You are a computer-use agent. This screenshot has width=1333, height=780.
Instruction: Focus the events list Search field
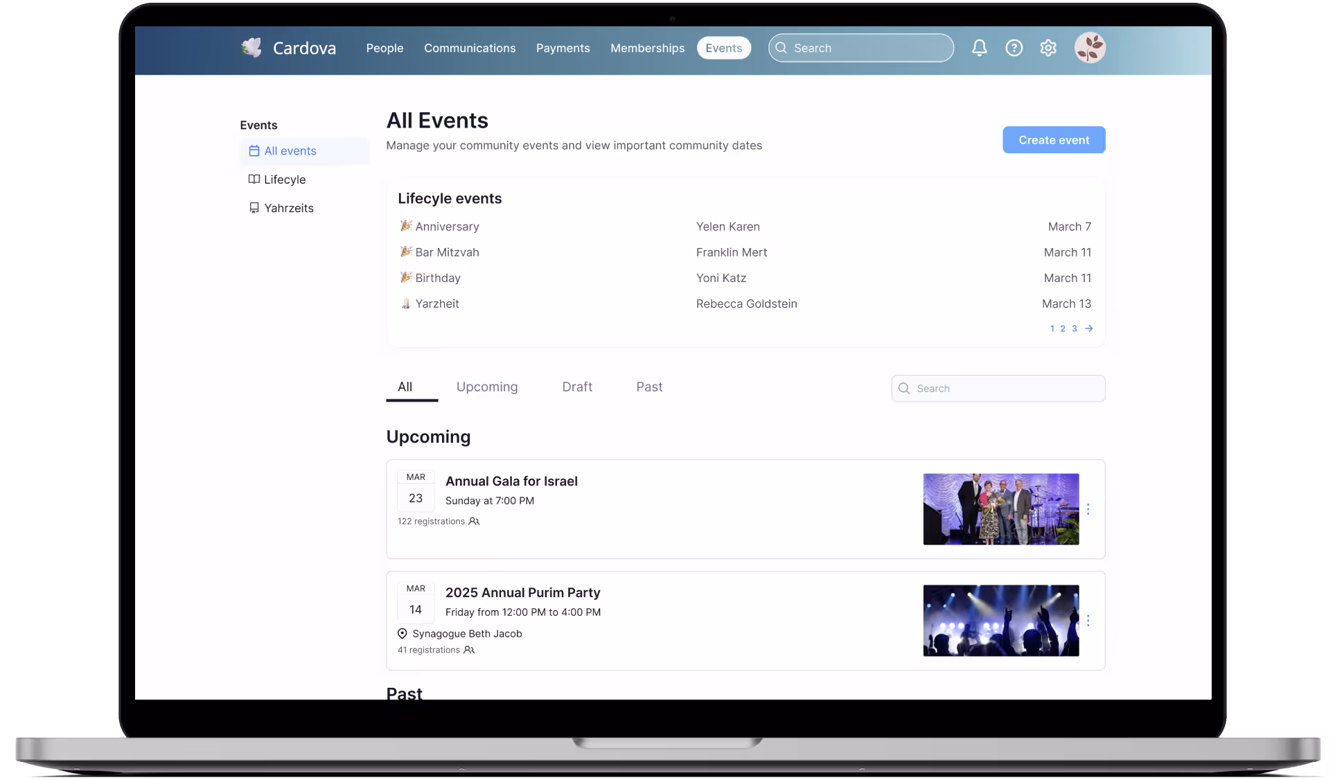click(998, 389)
